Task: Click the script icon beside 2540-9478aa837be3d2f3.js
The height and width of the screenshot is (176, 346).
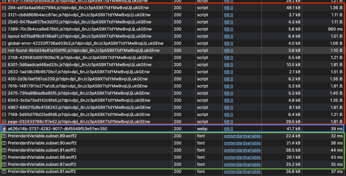Action: 4,22
